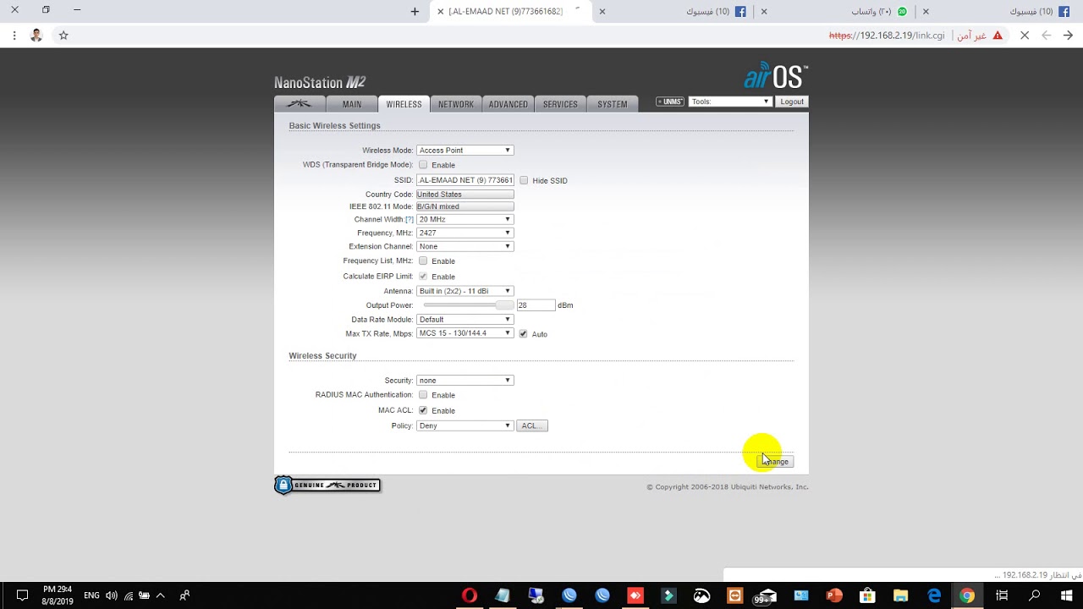
Task: Click the Chrome taskbar icon
Action: (x=967, y=595)
